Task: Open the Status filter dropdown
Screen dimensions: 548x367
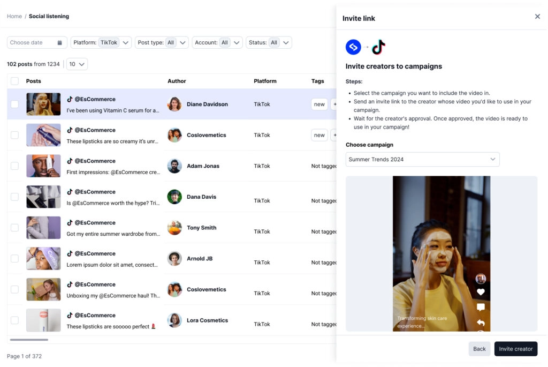Action: click(269, 43)
